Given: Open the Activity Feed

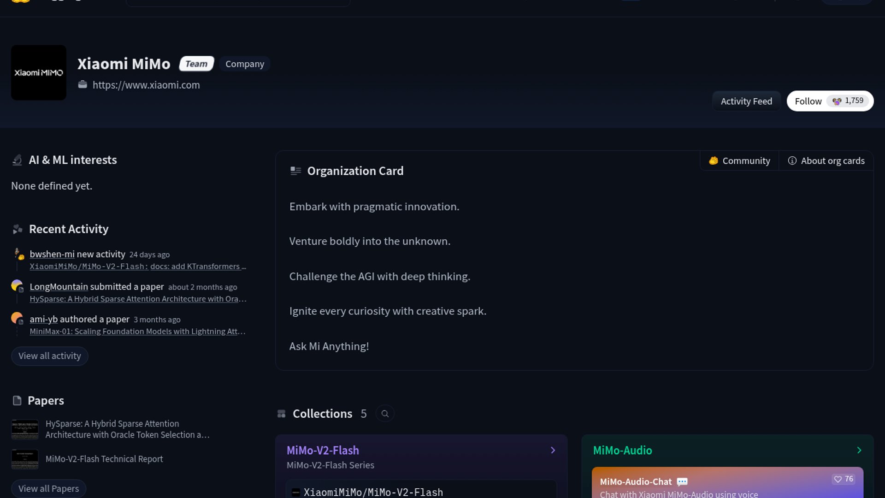Looking at the screenshot, I should click(746, 101).
